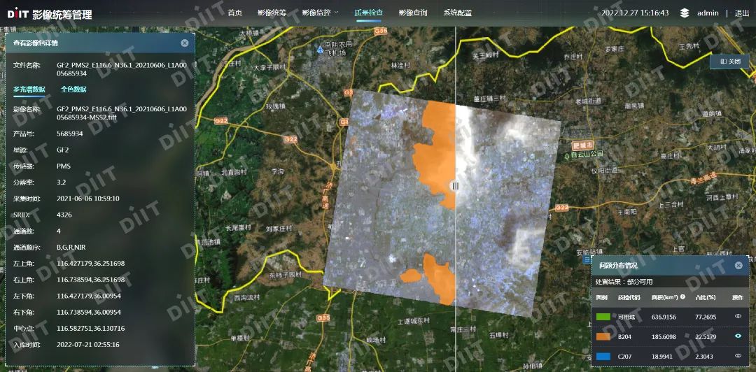Click the area value 636.9156
The image size is (756, 372).
[x=664, y=317]
